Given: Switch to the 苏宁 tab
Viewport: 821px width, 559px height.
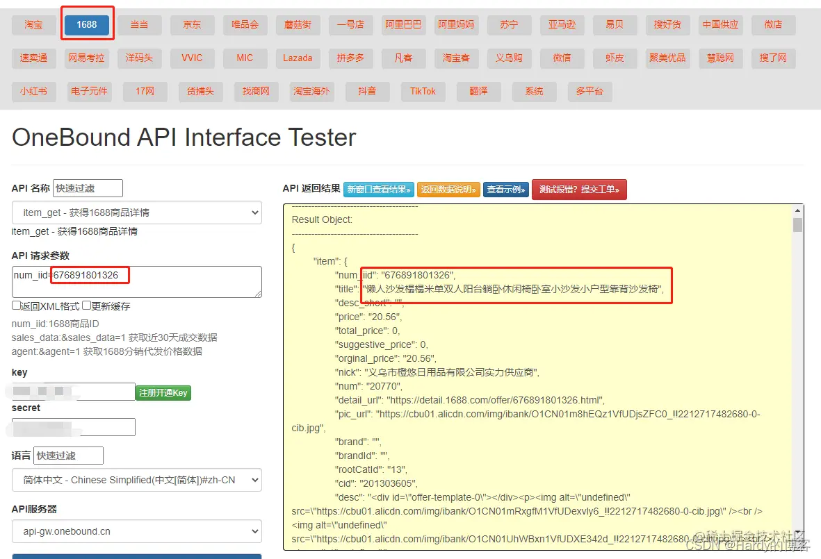Looking at the screenshot, I should tap(509, 24).
